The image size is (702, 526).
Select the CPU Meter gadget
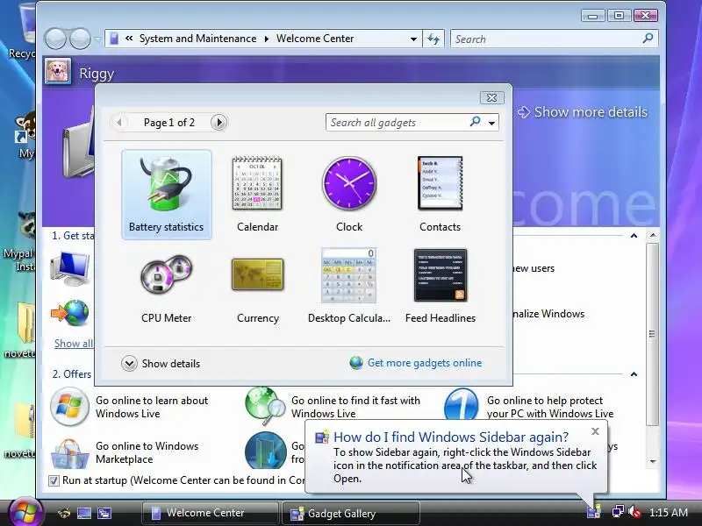point(166,287)
